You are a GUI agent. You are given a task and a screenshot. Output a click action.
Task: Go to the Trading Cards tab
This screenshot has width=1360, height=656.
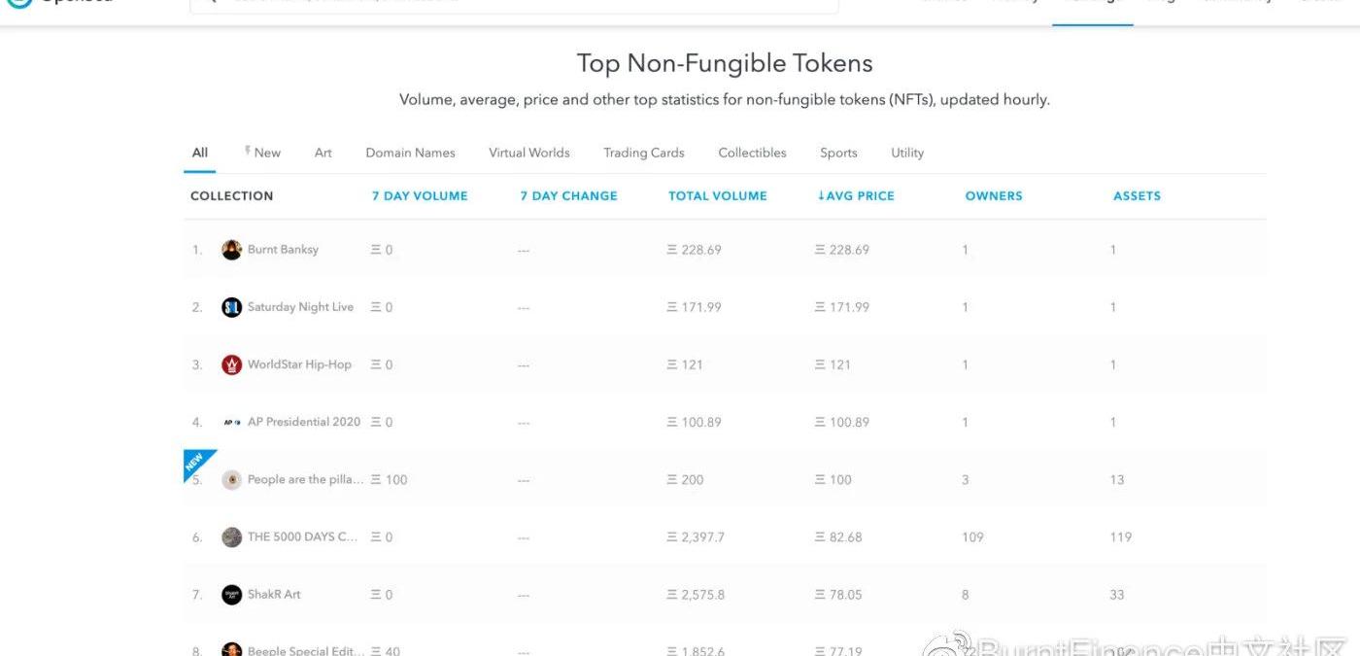coord(644,153)
